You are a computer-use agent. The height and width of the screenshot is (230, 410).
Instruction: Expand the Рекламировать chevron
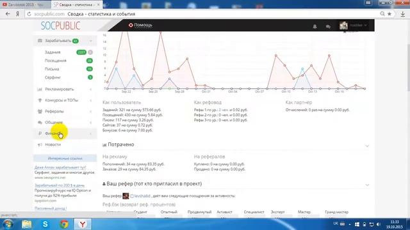point(91,89)
